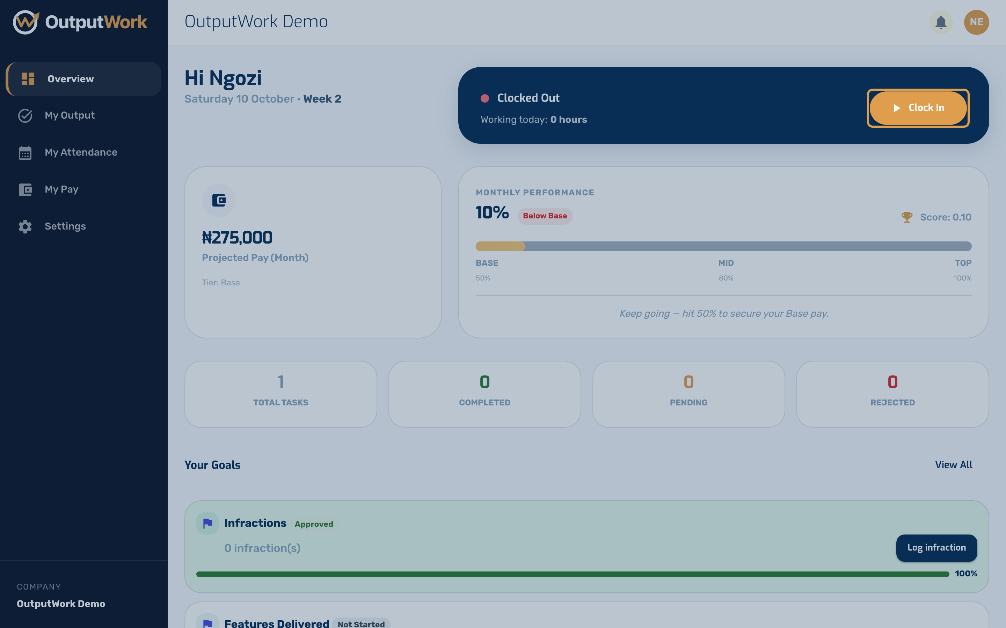
Task: Click the OutputWork logo icon
Action: click(26, 22)
